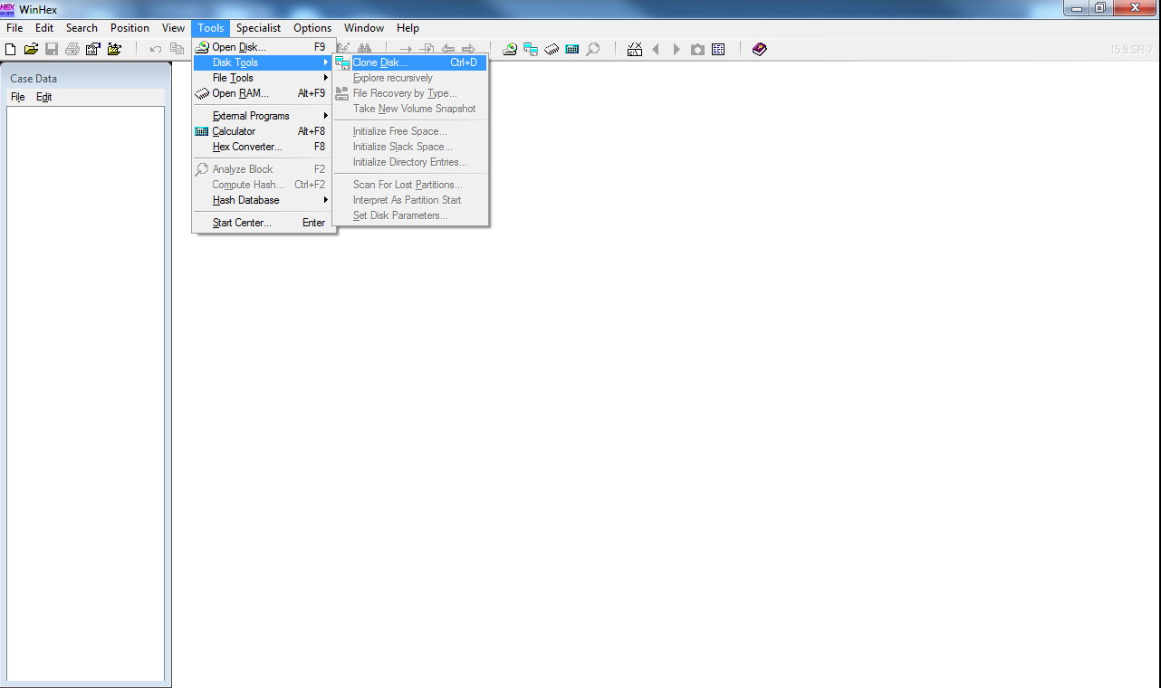This screenshot has height=688, width=1161.
Task: Open the View menu
Action: 173,28
